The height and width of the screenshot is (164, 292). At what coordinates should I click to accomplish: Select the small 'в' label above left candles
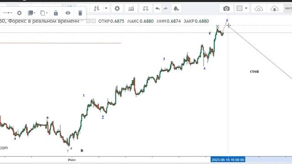point(47,118)
